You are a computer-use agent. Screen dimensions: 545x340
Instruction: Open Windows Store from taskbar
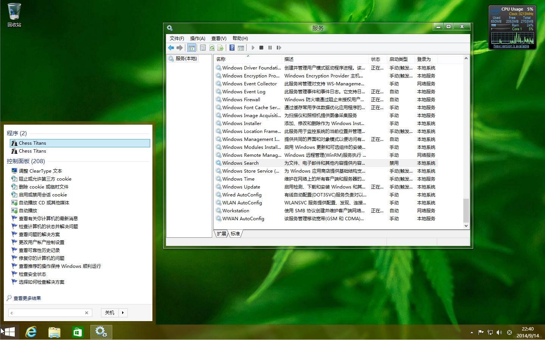point(78,332)
